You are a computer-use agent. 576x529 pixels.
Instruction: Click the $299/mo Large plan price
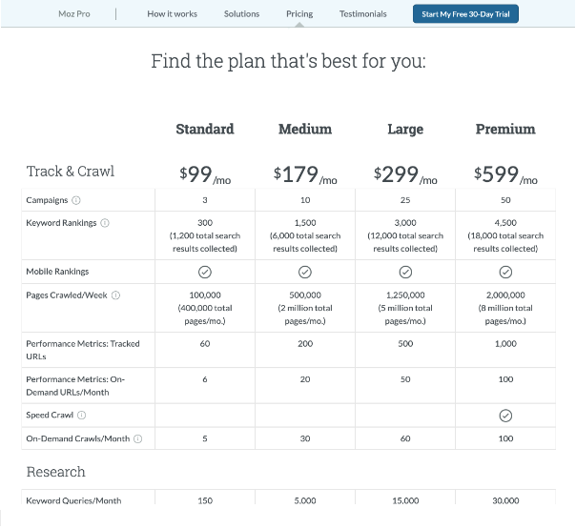coord(405,174)
